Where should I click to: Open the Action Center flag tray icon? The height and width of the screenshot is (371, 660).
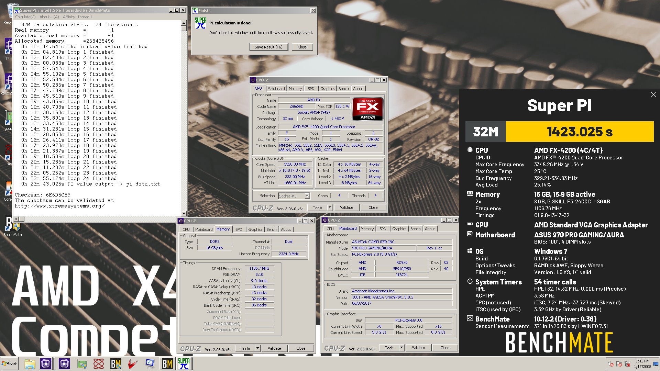click(619, 364)
